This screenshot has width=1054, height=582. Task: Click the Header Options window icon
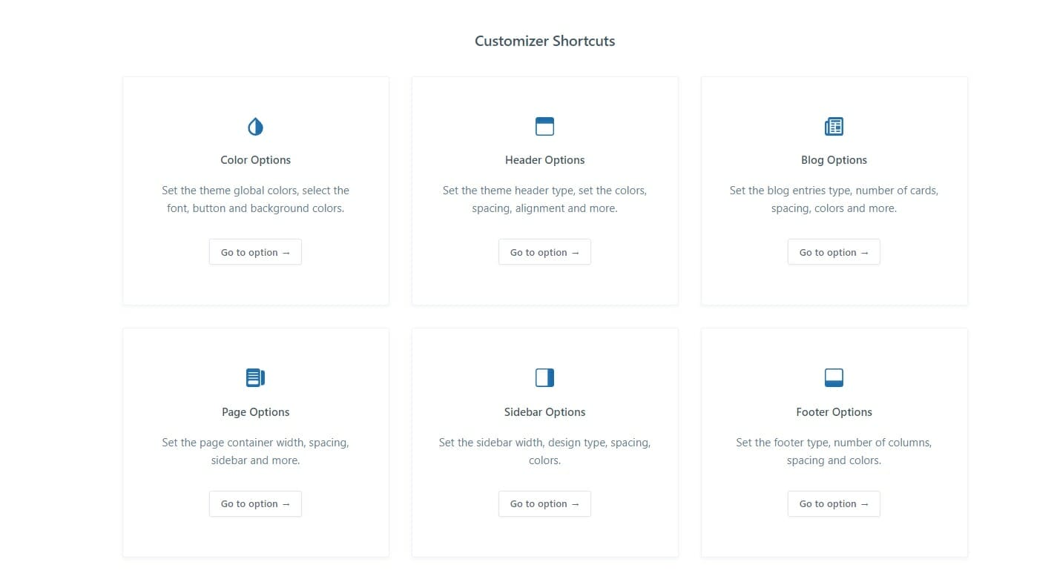tap(544, 127)
